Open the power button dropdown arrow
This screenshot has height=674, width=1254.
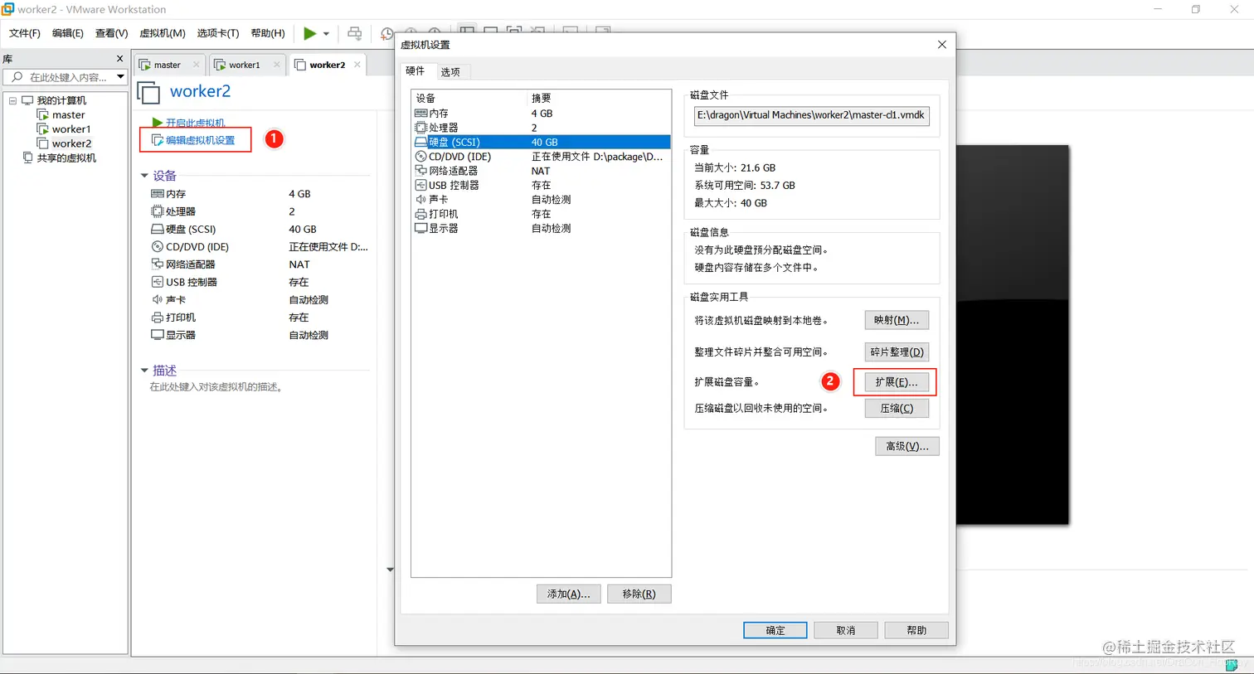coord(325,33)
